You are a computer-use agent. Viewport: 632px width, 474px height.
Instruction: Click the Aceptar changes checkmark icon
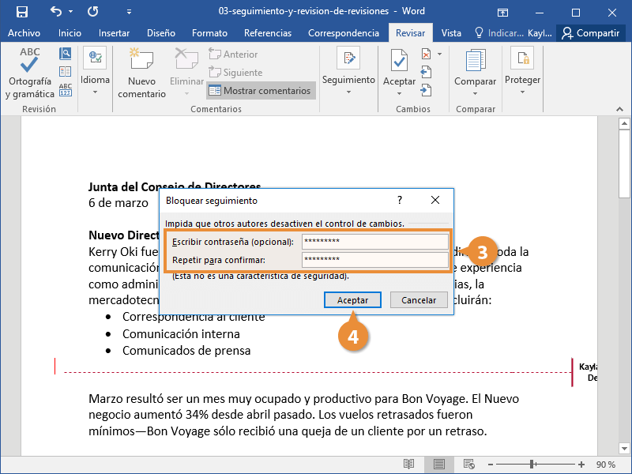(x=399, y=63)
